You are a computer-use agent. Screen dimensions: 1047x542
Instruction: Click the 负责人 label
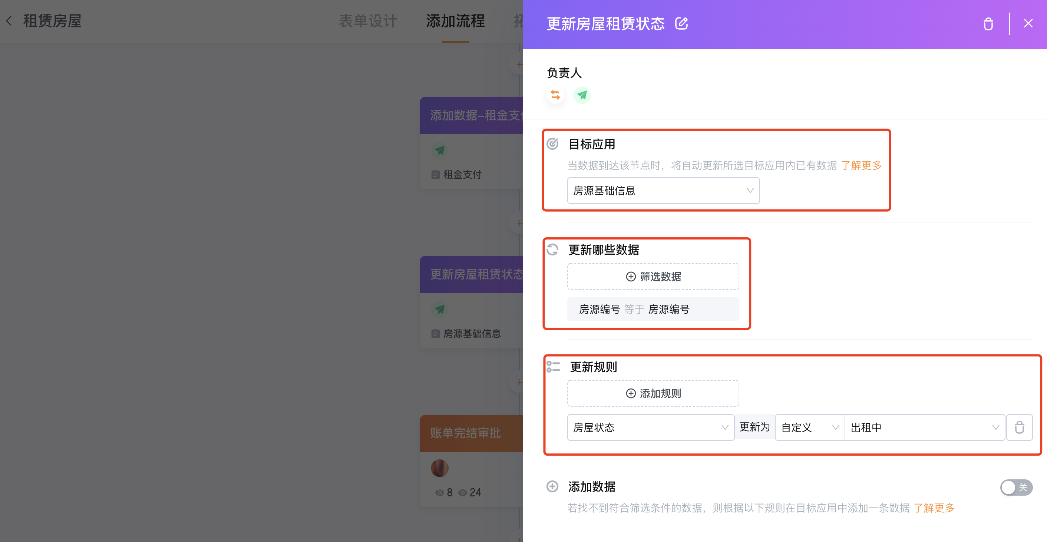pos(564,73)
